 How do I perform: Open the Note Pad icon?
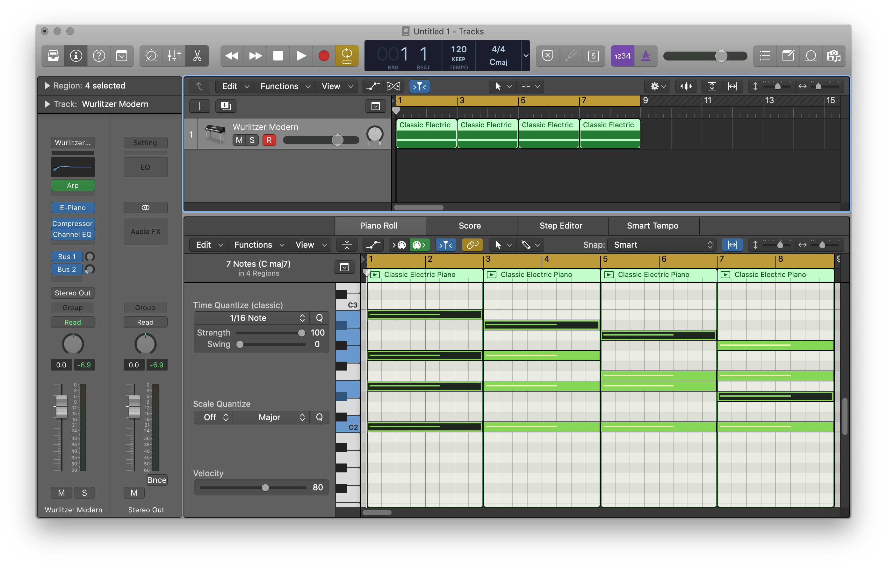coord(788,56)
